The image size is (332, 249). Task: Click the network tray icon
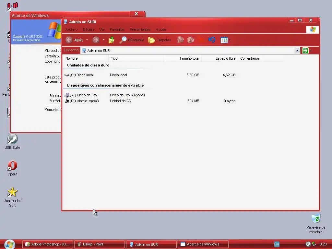(x=314, y=244)
